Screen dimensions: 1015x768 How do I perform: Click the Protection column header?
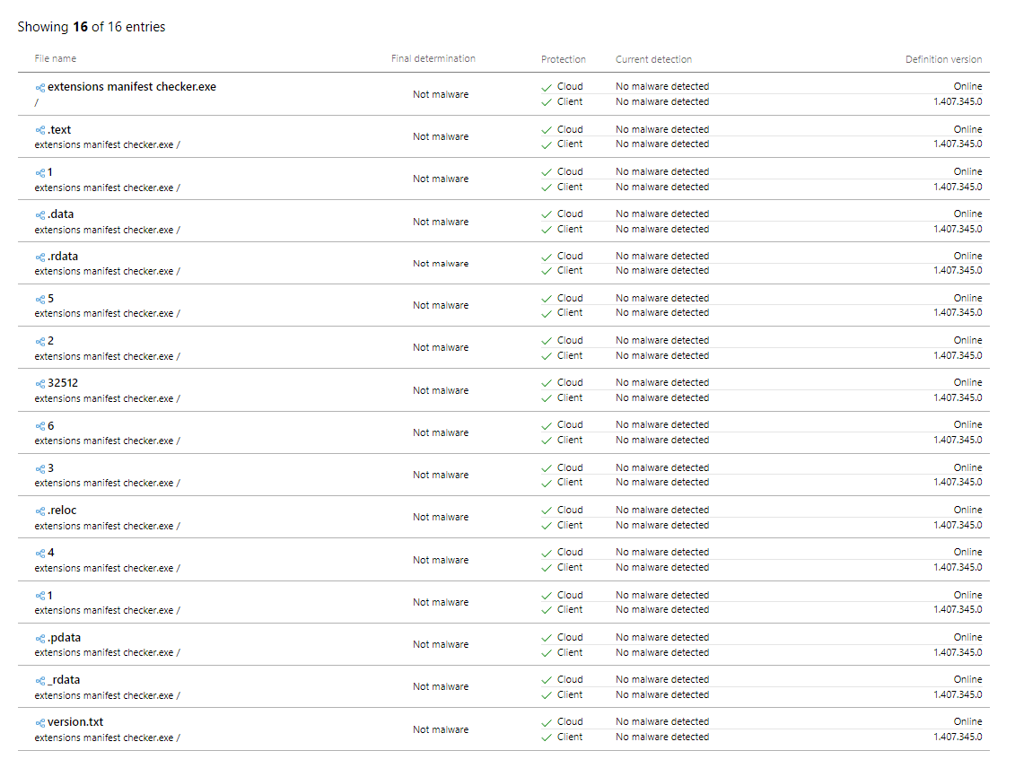tap(564, 59)
